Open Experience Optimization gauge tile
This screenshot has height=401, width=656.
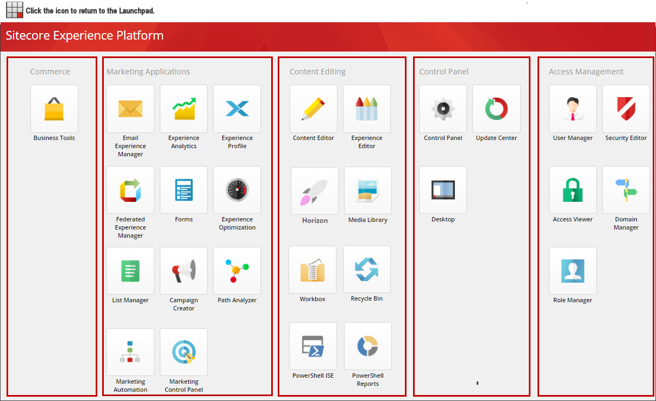coord(237,190)
